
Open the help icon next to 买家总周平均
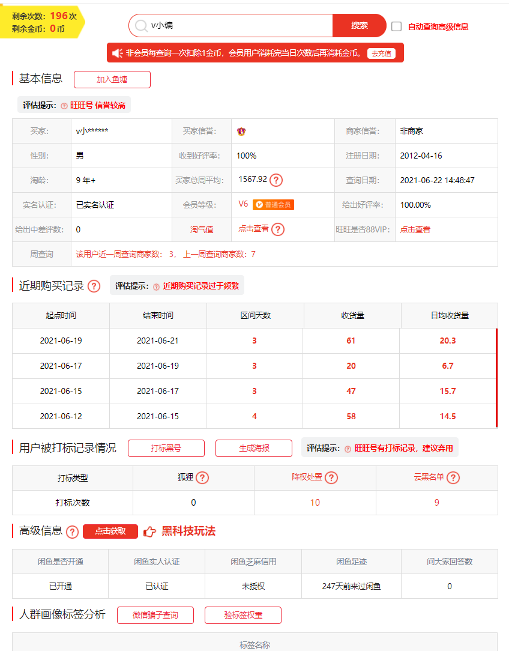click(x=276, y=179)
